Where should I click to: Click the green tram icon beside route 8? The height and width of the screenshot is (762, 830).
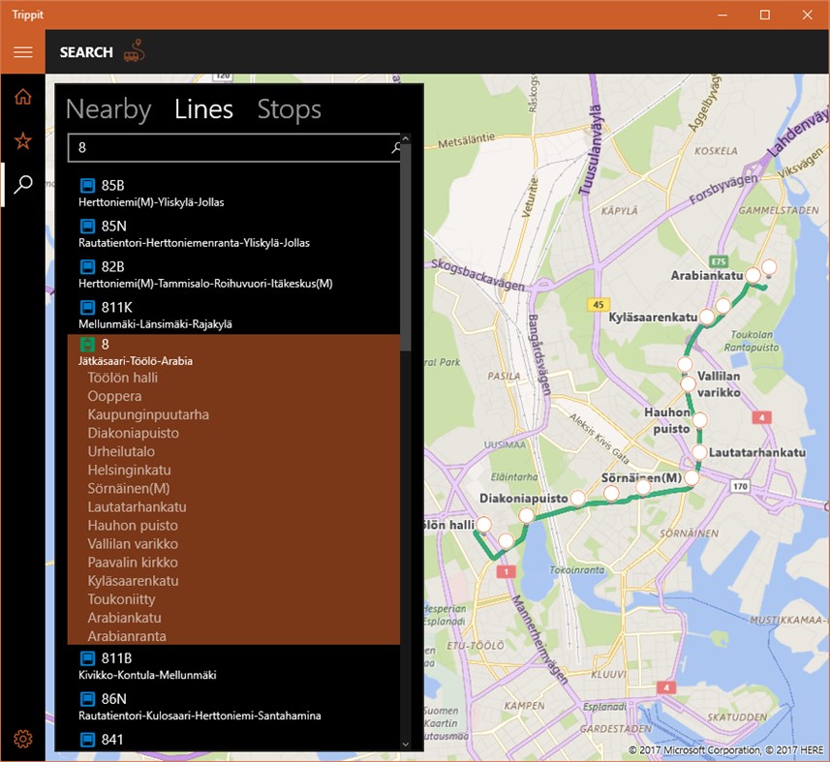(88, 343)
